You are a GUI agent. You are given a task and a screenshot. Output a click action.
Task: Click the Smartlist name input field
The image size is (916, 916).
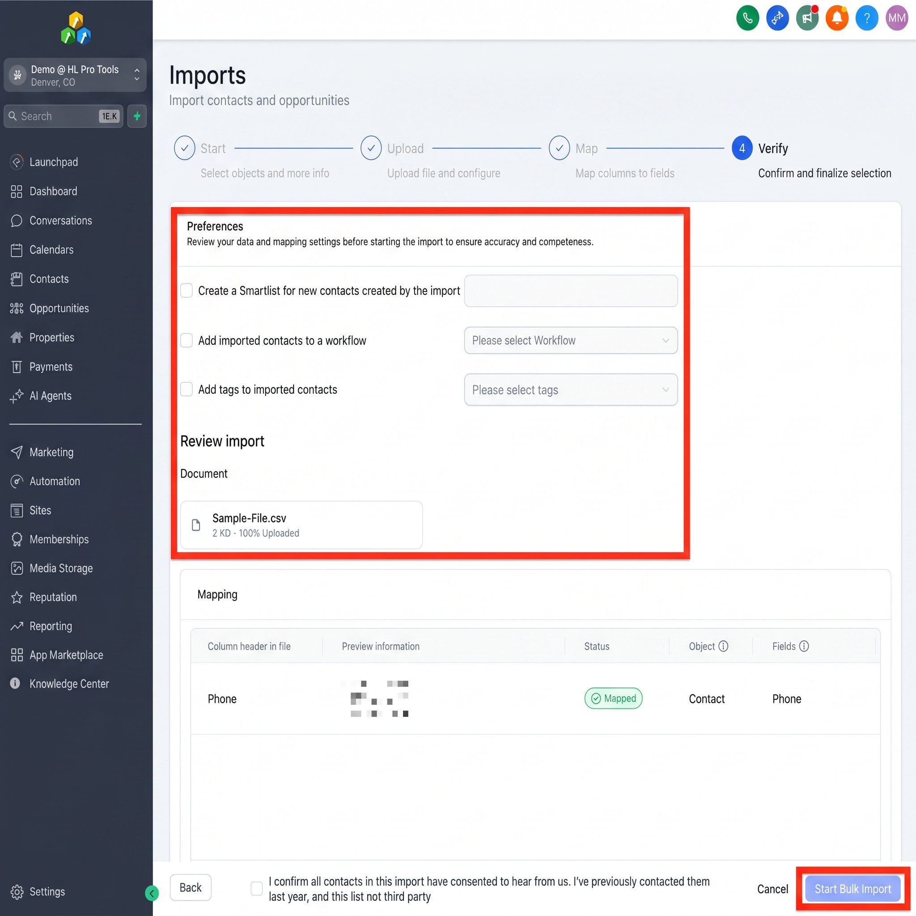(x=571, y=291)
